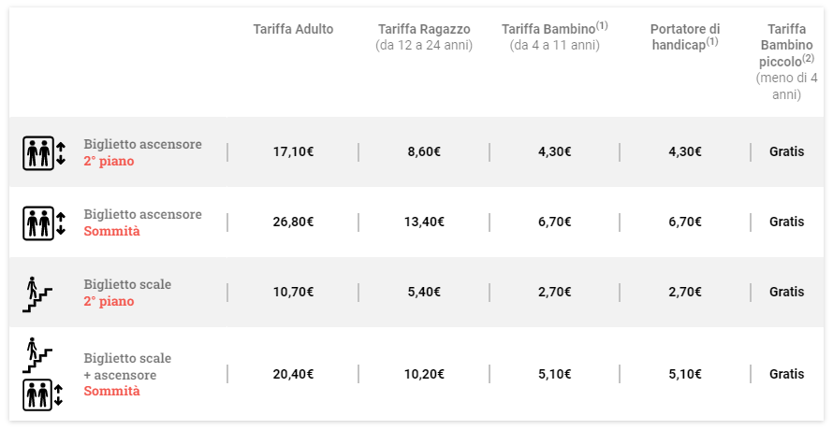Click the 13,40€ youth summit elevator price
The height and width of the screenshot is (430, 833).
(x=424, y=222)
